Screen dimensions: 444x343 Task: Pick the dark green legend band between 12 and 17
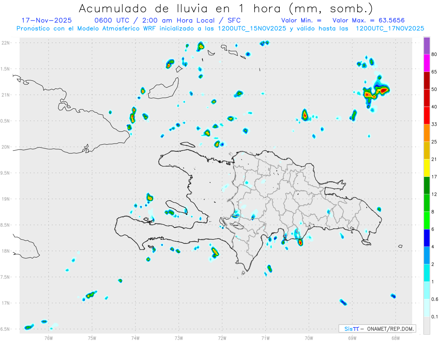click(x=427, y=185)
